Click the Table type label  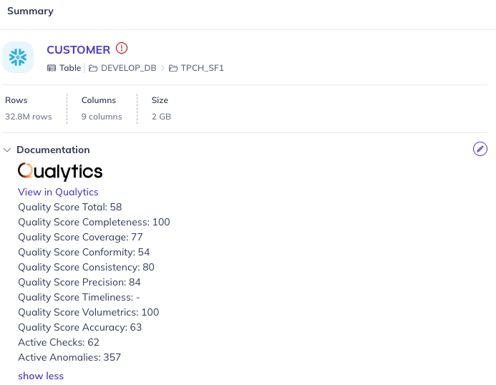coord(70,68)
